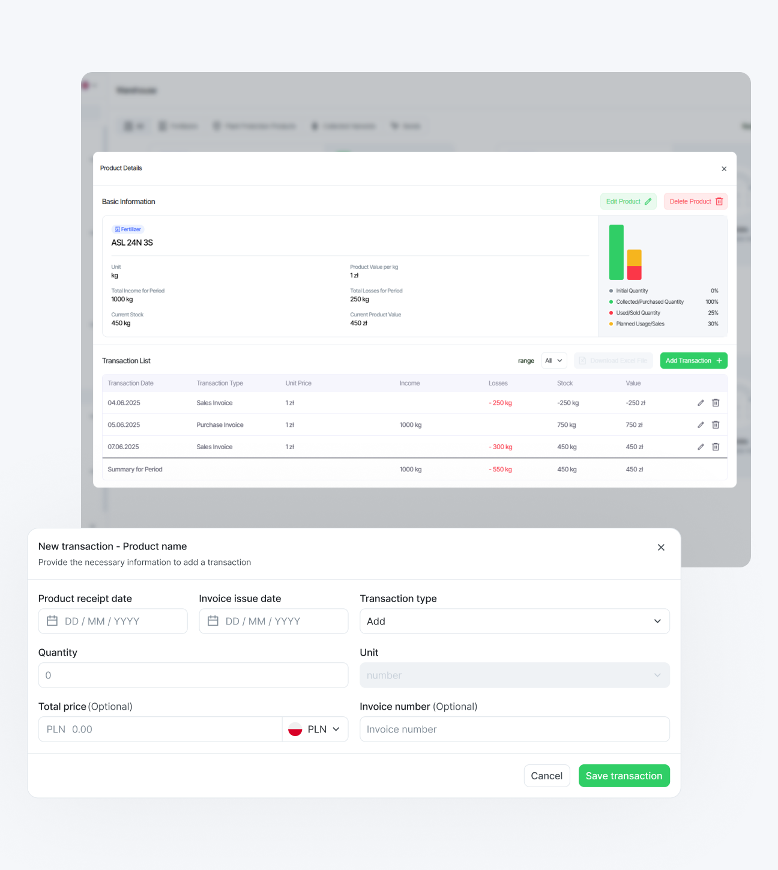This screenshot has width=778, height=870.
Task: Click the Total price input field
Action: (160, 730)
